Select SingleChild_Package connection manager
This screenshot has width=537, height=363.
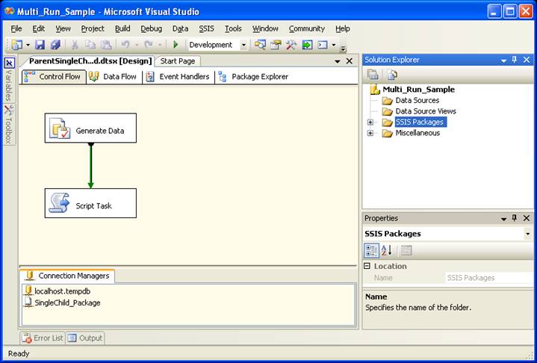(63, 302)
